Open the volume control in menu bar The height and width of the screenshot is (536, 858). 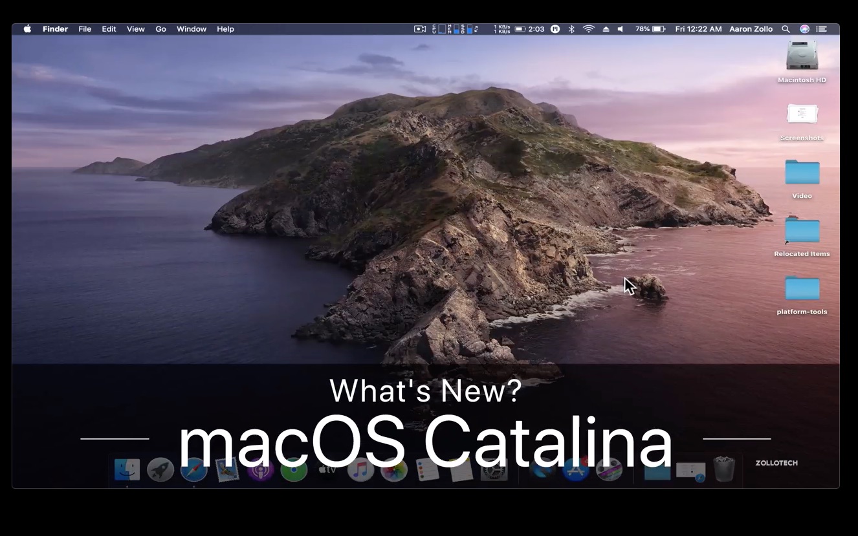tap(621, 29)
